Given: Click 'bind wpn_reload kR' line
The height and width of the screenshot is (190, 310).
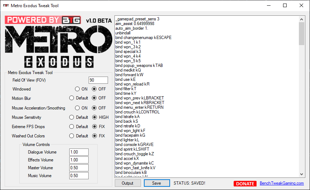Looking at the screenshot, I should [x=132, y=84].
